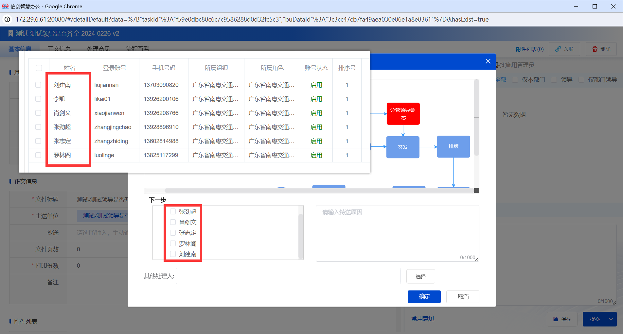Check the row checkbox for 李凯
The width and height of the screenshot is (623, 334).
tap(38, 99)
